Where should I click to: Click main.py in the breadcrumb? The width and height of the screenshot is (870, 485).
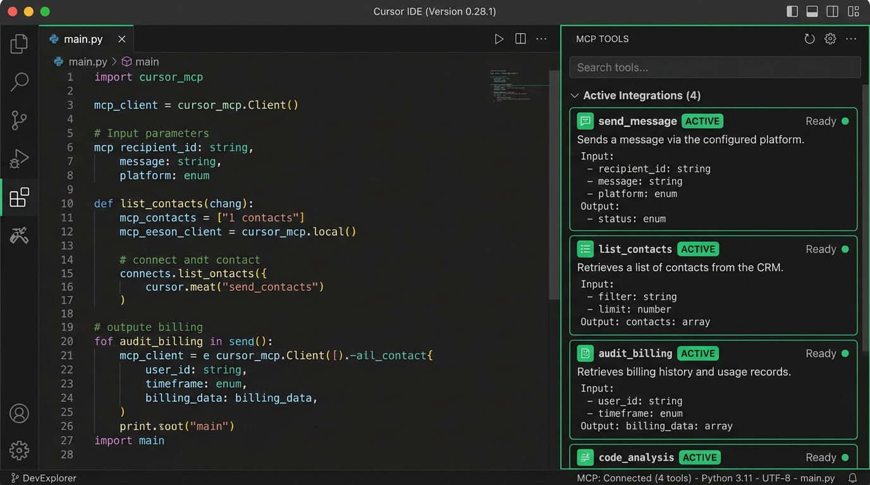click(88, 62)
